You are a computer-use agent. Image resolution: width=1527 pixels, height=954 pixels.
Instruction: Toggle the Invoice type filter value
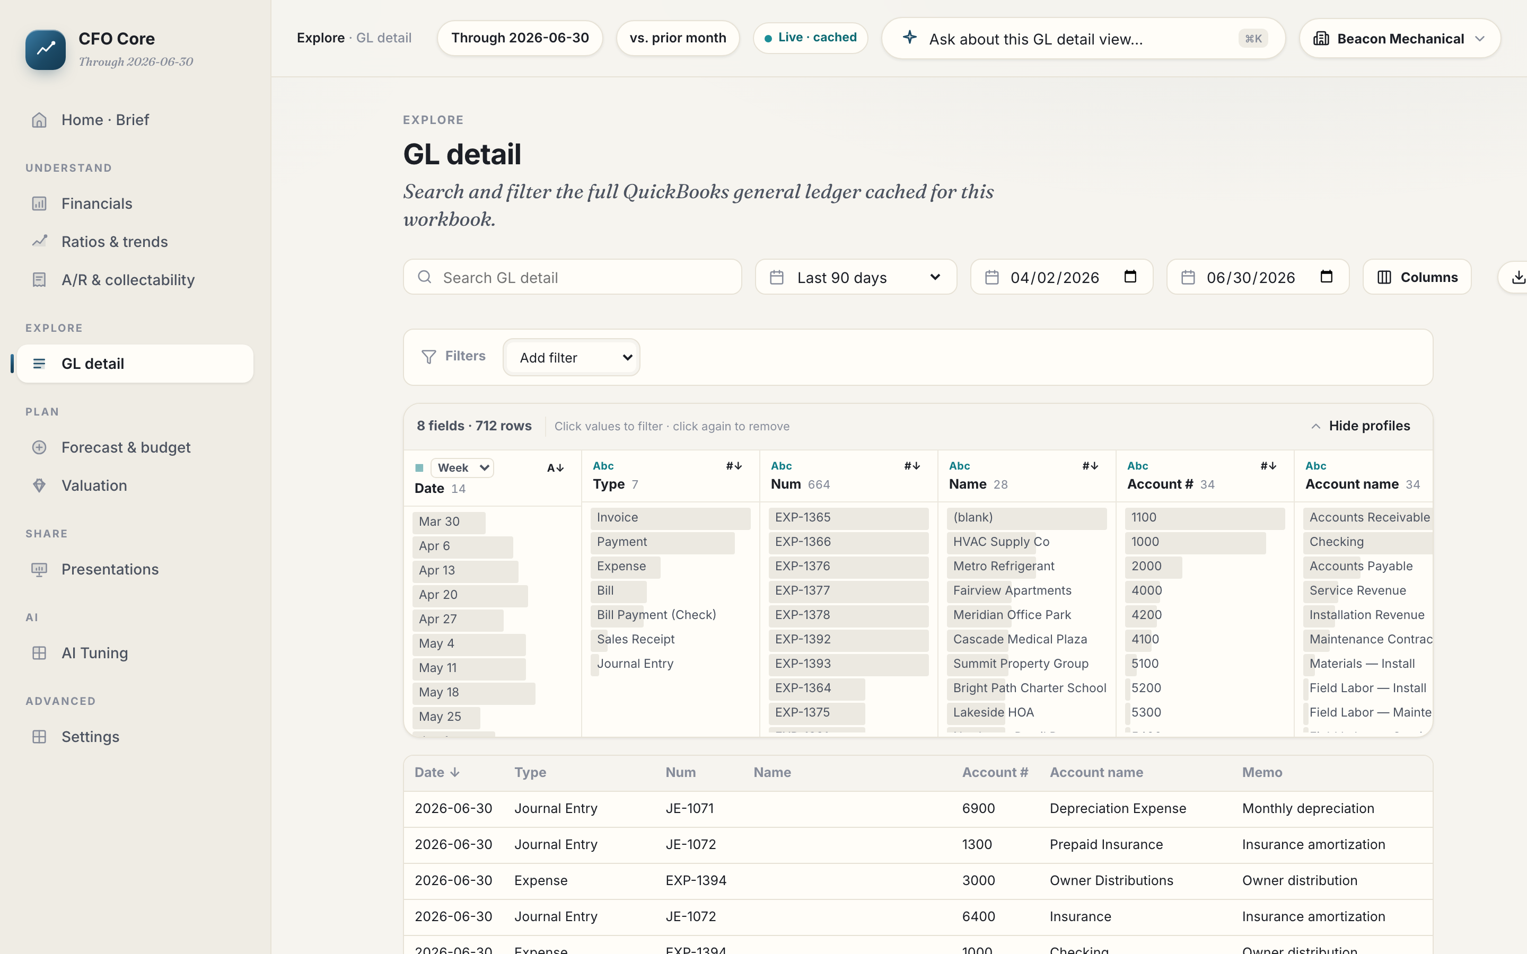(670, 518)
